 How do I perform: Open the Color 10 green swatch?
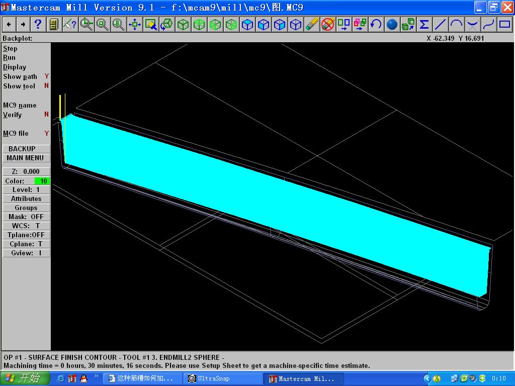click(42, 181)
